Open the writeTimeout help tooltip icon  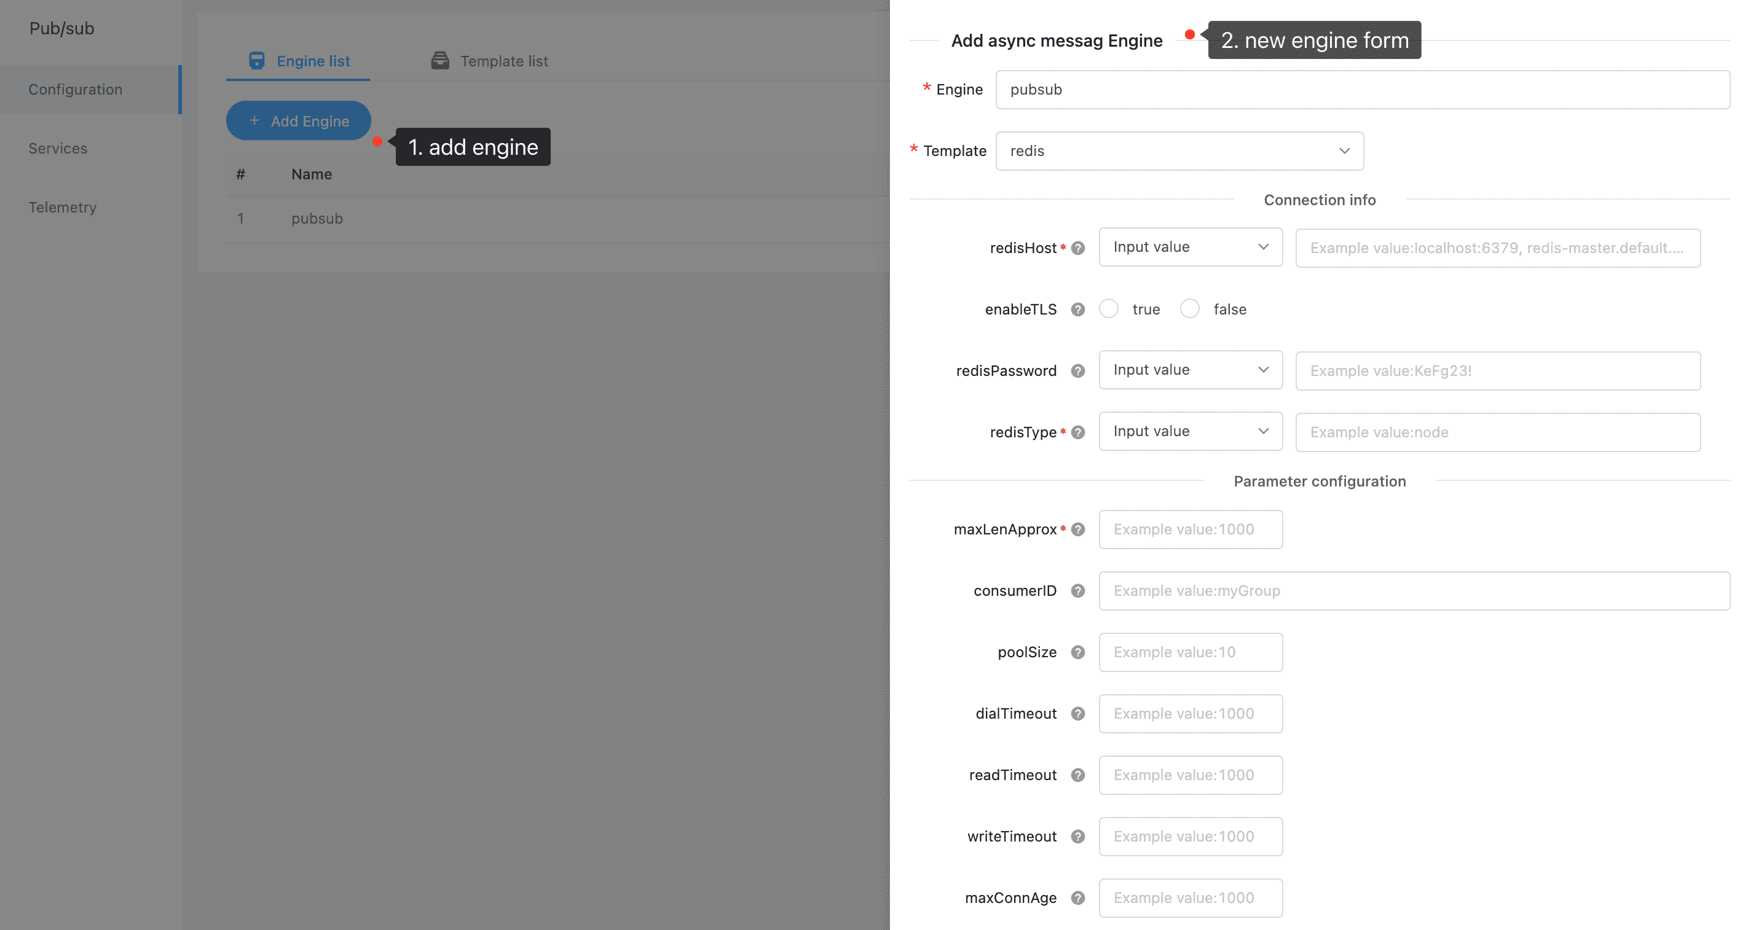click(x=1077, y=837)
